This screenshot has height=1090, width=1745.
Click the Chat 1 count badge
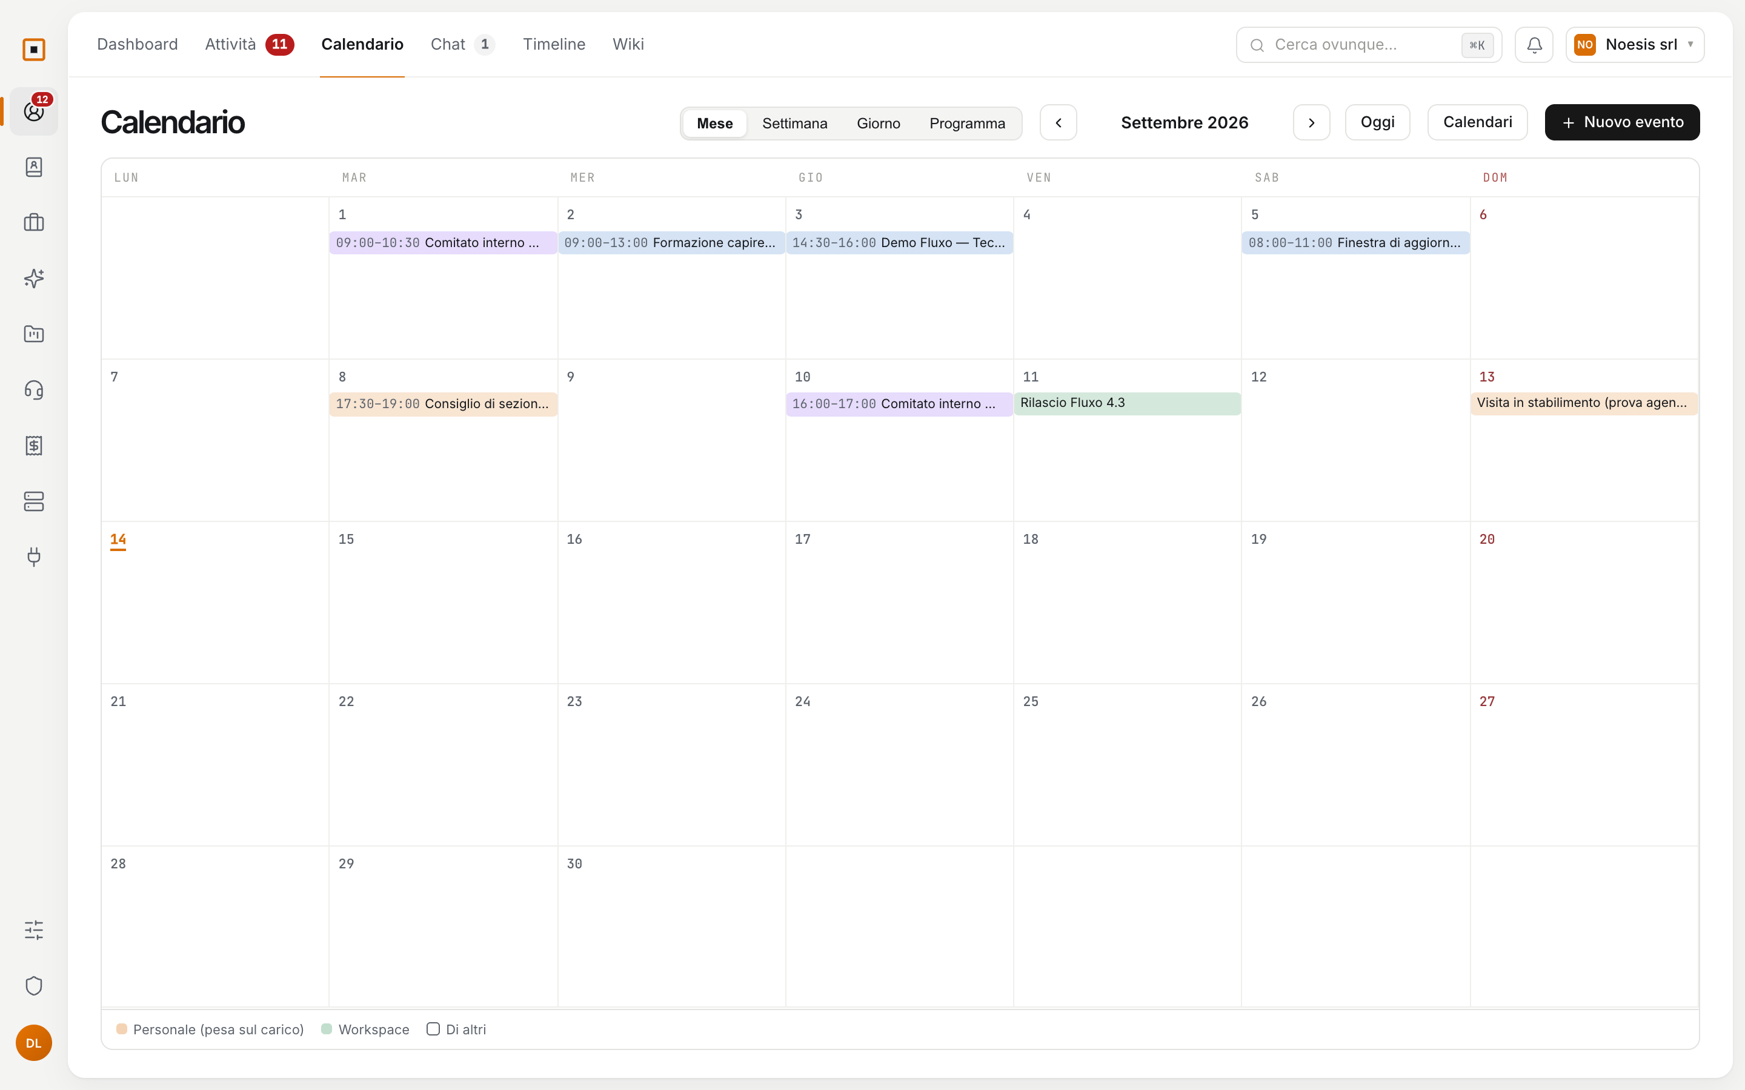[485, 45]
